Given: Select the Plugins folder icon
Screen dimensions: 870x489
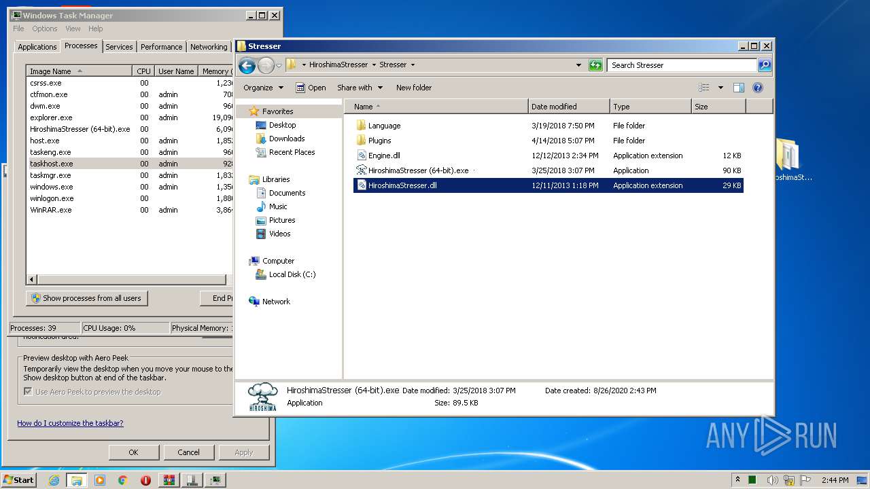Looking at the screenshot, I should coord(361,141).
